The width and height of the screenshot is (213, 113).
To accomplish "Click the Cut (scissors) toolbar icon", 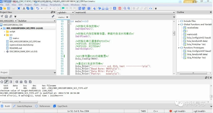I will [24, 8].
